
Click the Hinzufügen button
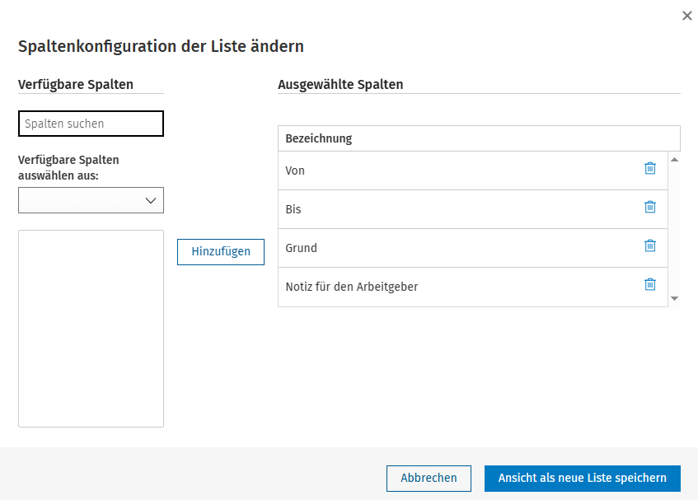point(221,252)
